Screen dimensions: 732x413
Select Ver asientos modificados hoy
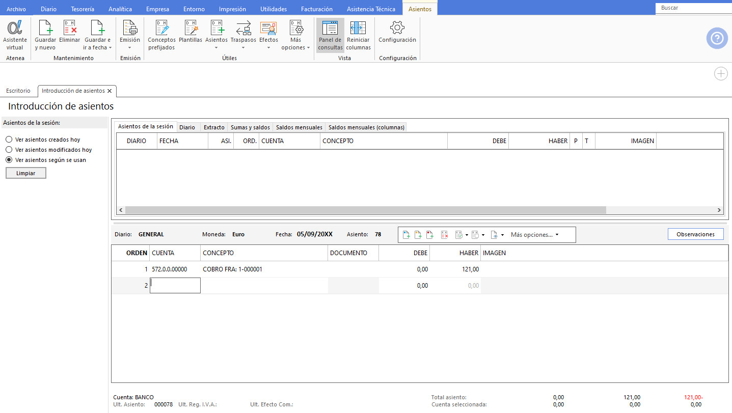coord(9,150)
